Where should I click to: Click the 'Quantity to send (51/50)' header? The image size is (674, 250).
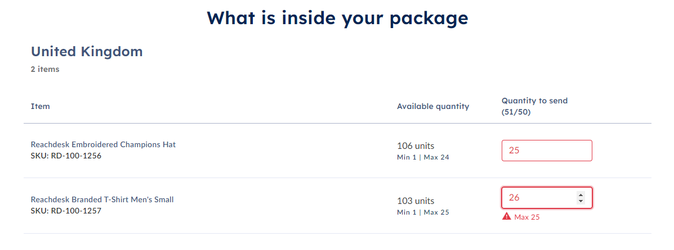[535, 106]
